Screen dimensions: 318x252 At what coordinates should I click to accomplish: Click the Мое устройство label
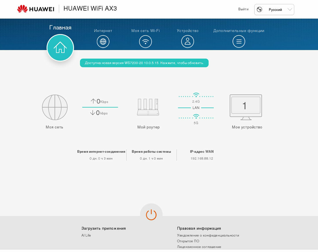coord(247,127)
